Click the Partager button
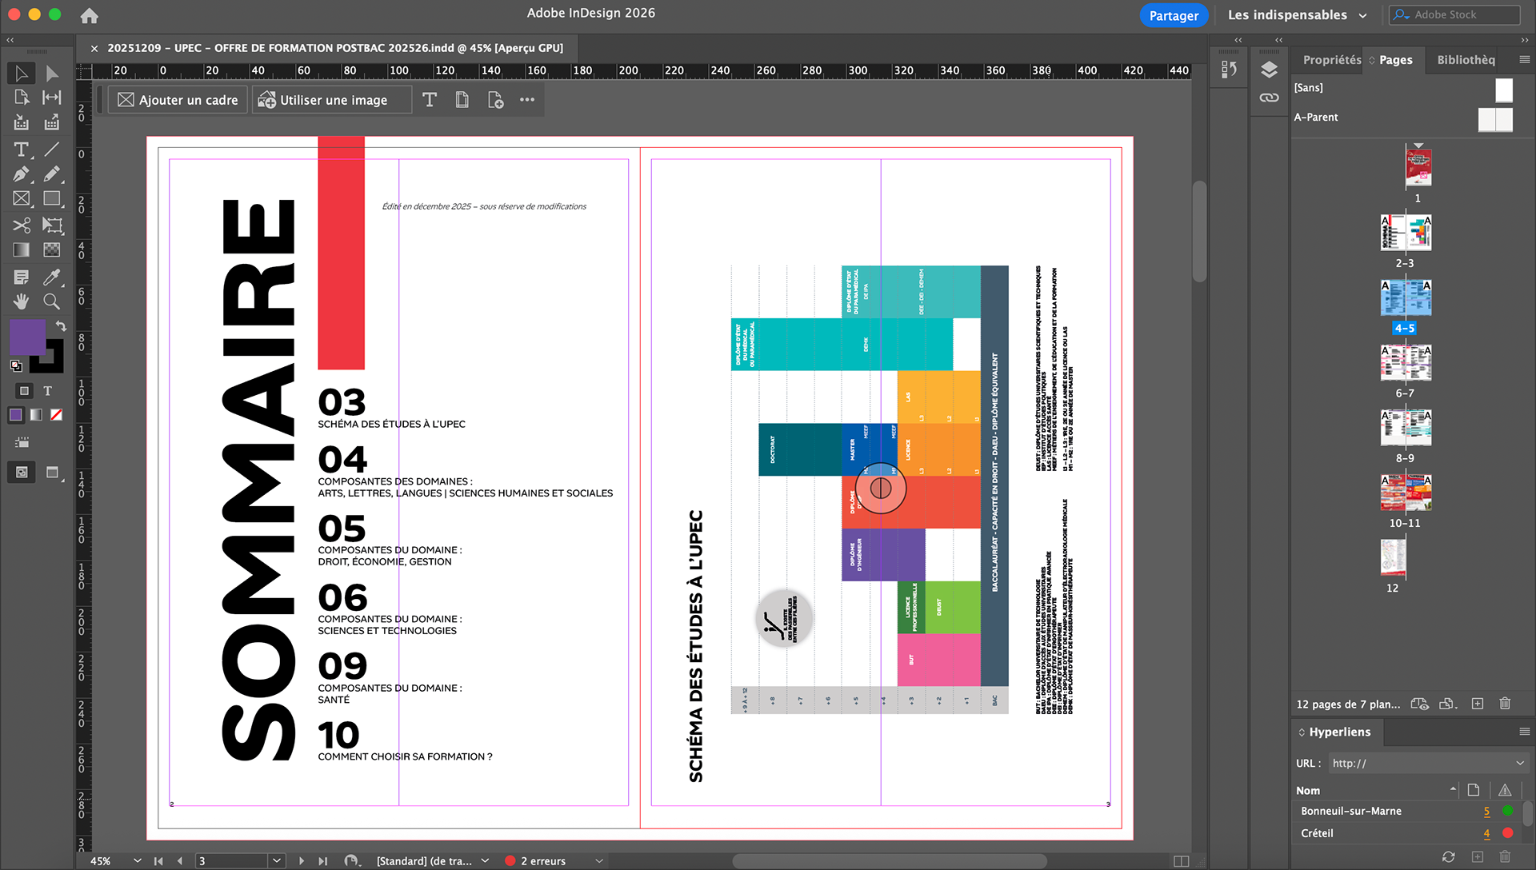The height and width of the screenshot is (870, 1536). pos(1173,15)
